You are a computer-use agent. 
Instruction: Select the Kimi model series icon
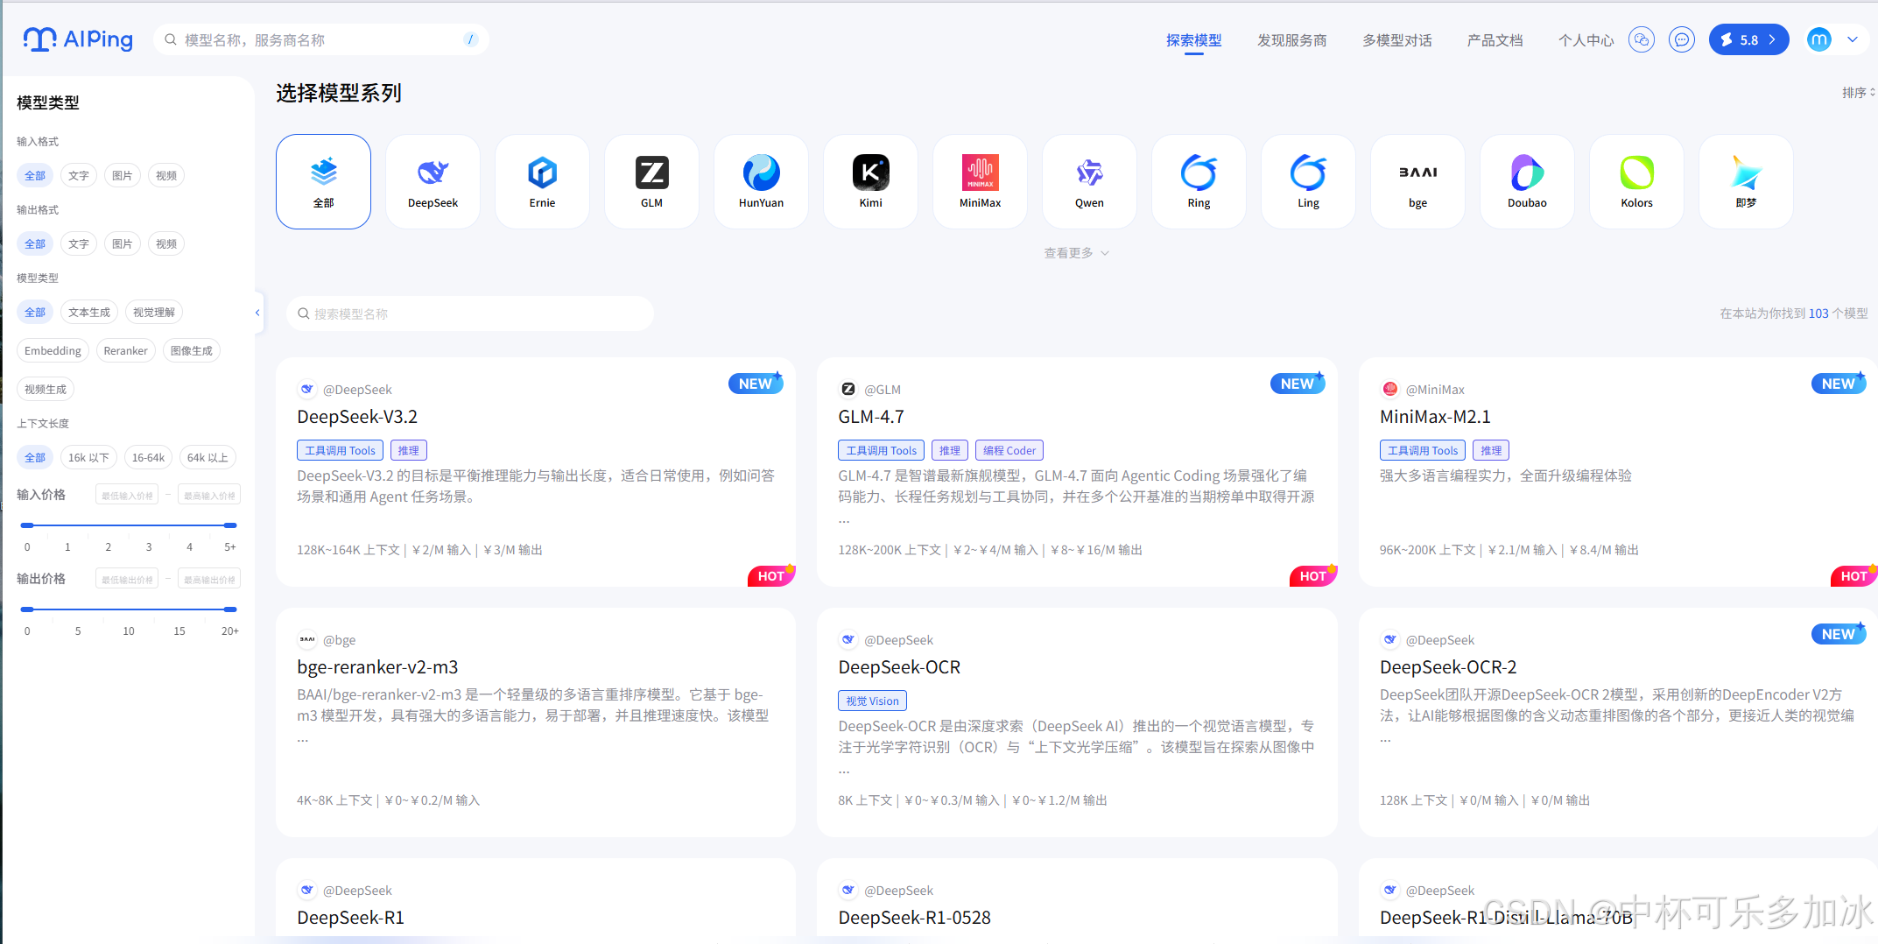[869, 180]
